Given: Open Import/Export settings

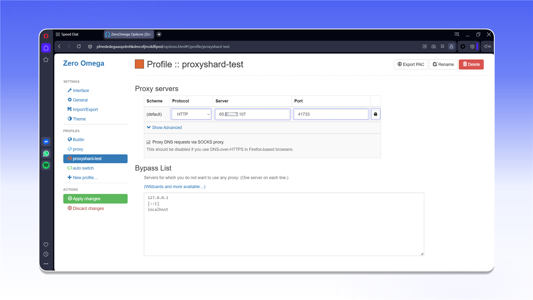Looking at the screenshot, I should pyautogui.click(x=83, y=109).
